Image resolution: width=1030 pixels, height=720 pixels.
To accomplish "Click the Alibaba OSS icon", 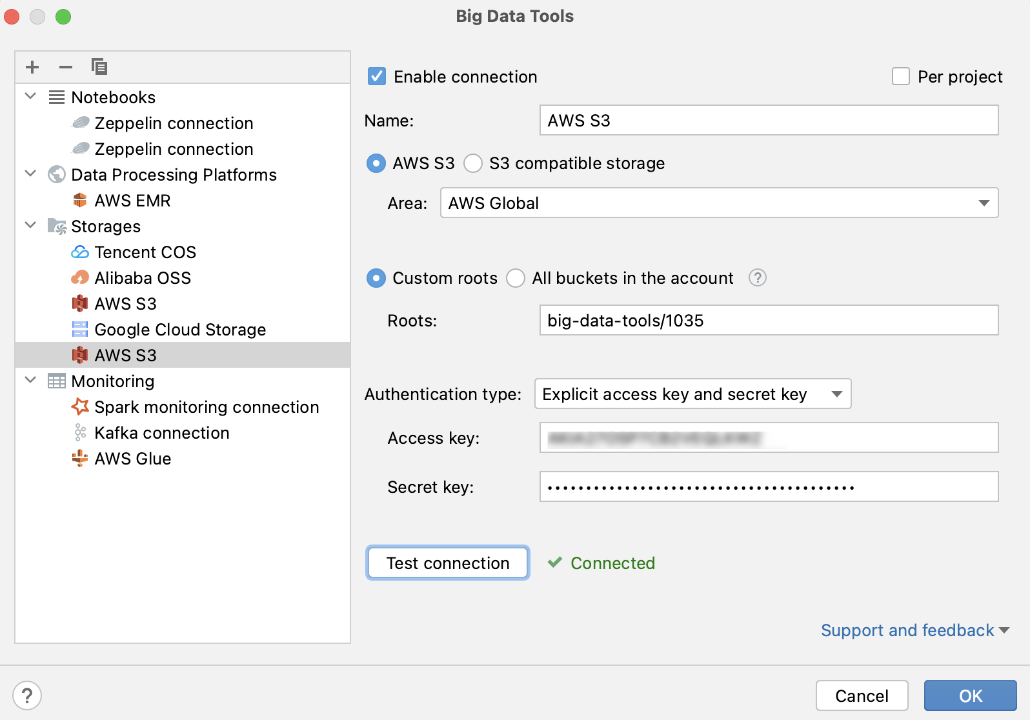I will (x=80, y=278).
